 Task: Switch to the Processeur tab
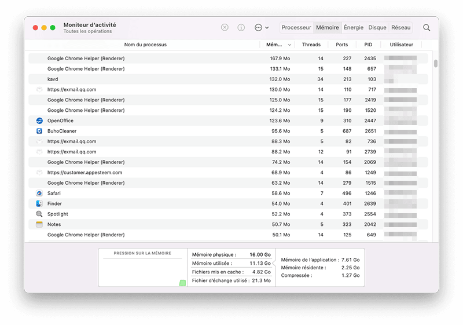tap(296, 28)
